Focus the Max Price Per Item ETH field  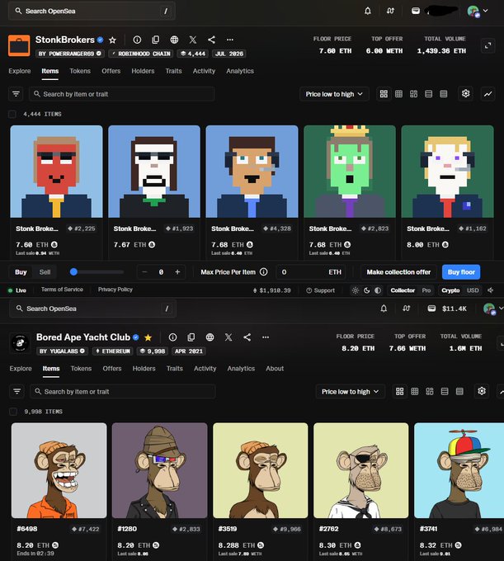pyautogui.click(x=311, y=272)
